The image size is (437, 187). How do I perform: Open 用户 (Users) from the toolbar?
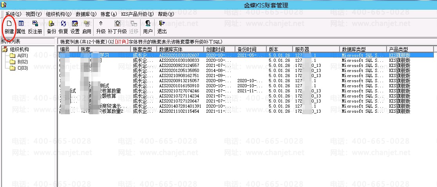148,27
